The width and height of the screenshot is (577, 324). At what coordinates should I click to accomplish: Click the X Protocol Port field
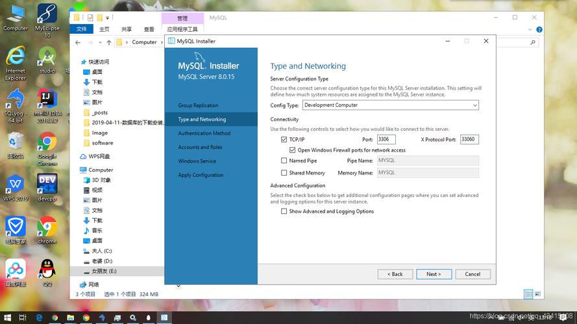469,139
